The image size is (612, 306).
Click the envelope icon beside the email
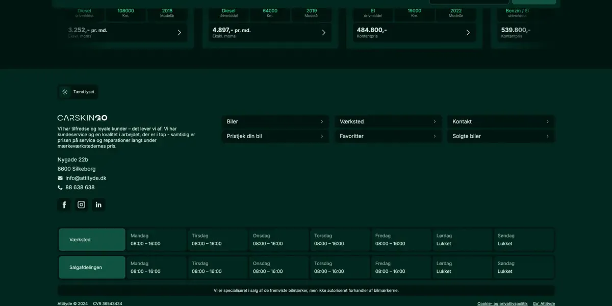click(x=60, y=178)
